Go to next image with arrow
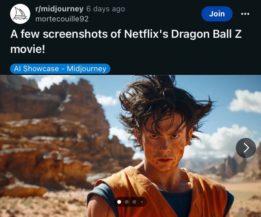The width and height of the screenshot is (261, 217). coord(246,148)
